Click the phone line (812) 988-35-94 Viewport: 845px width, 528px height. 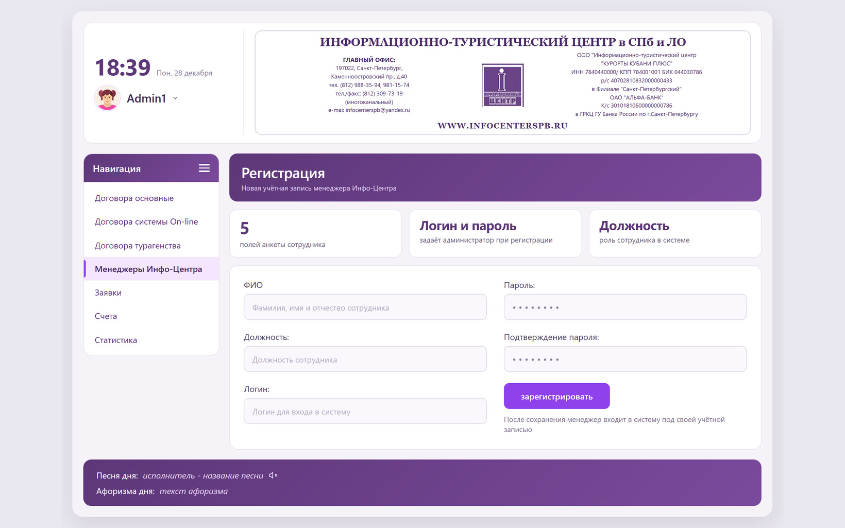click(369, 85)
